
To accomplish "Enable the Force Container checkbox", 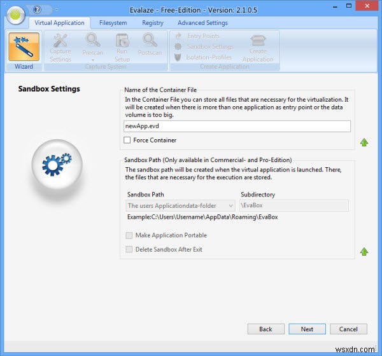I will pyautogui.click(x=127, y=140).
